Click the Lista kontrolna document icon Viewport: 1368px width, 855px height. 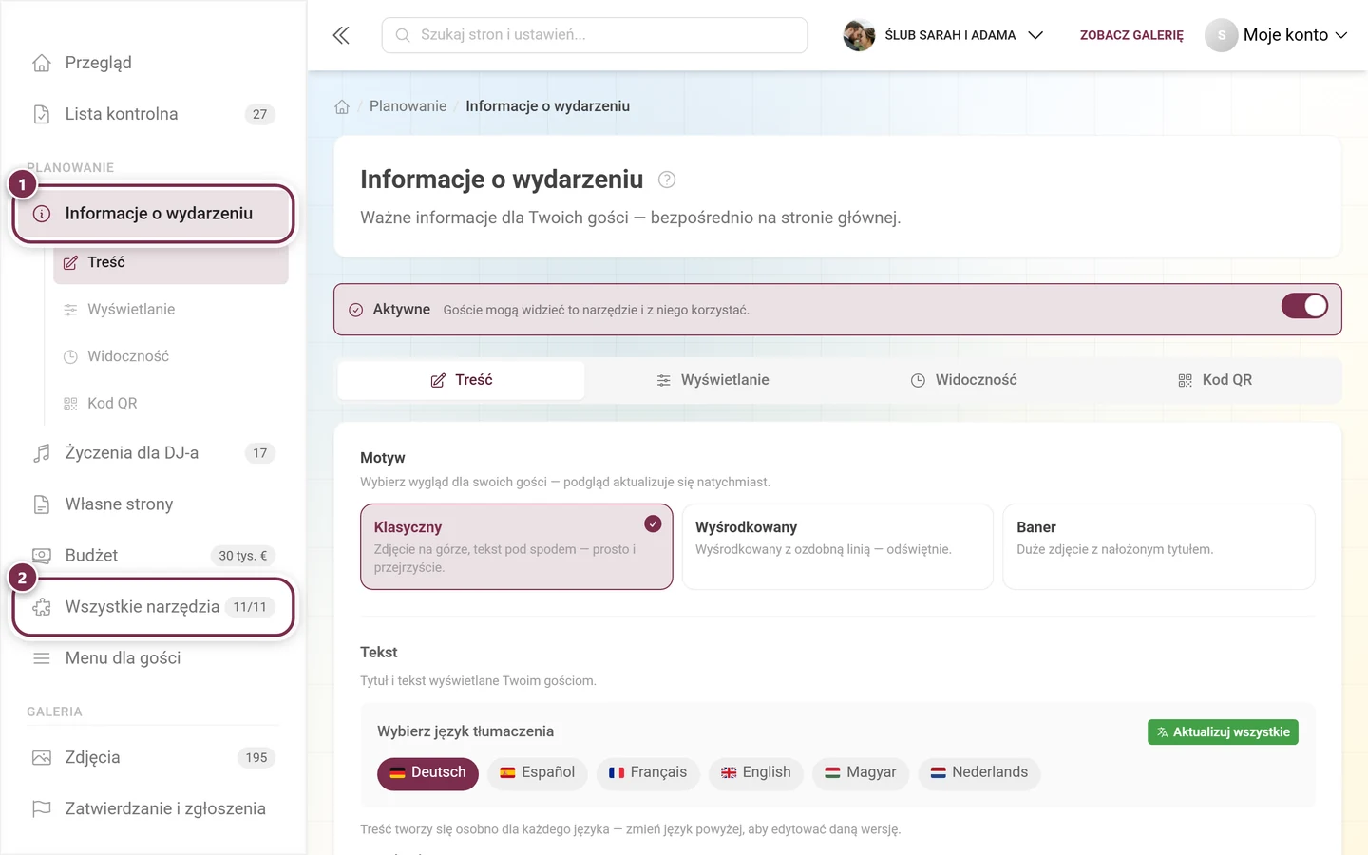(42, 114)
